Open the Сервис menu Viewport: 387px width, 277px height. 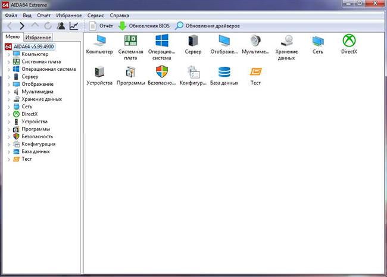(96, 15)
